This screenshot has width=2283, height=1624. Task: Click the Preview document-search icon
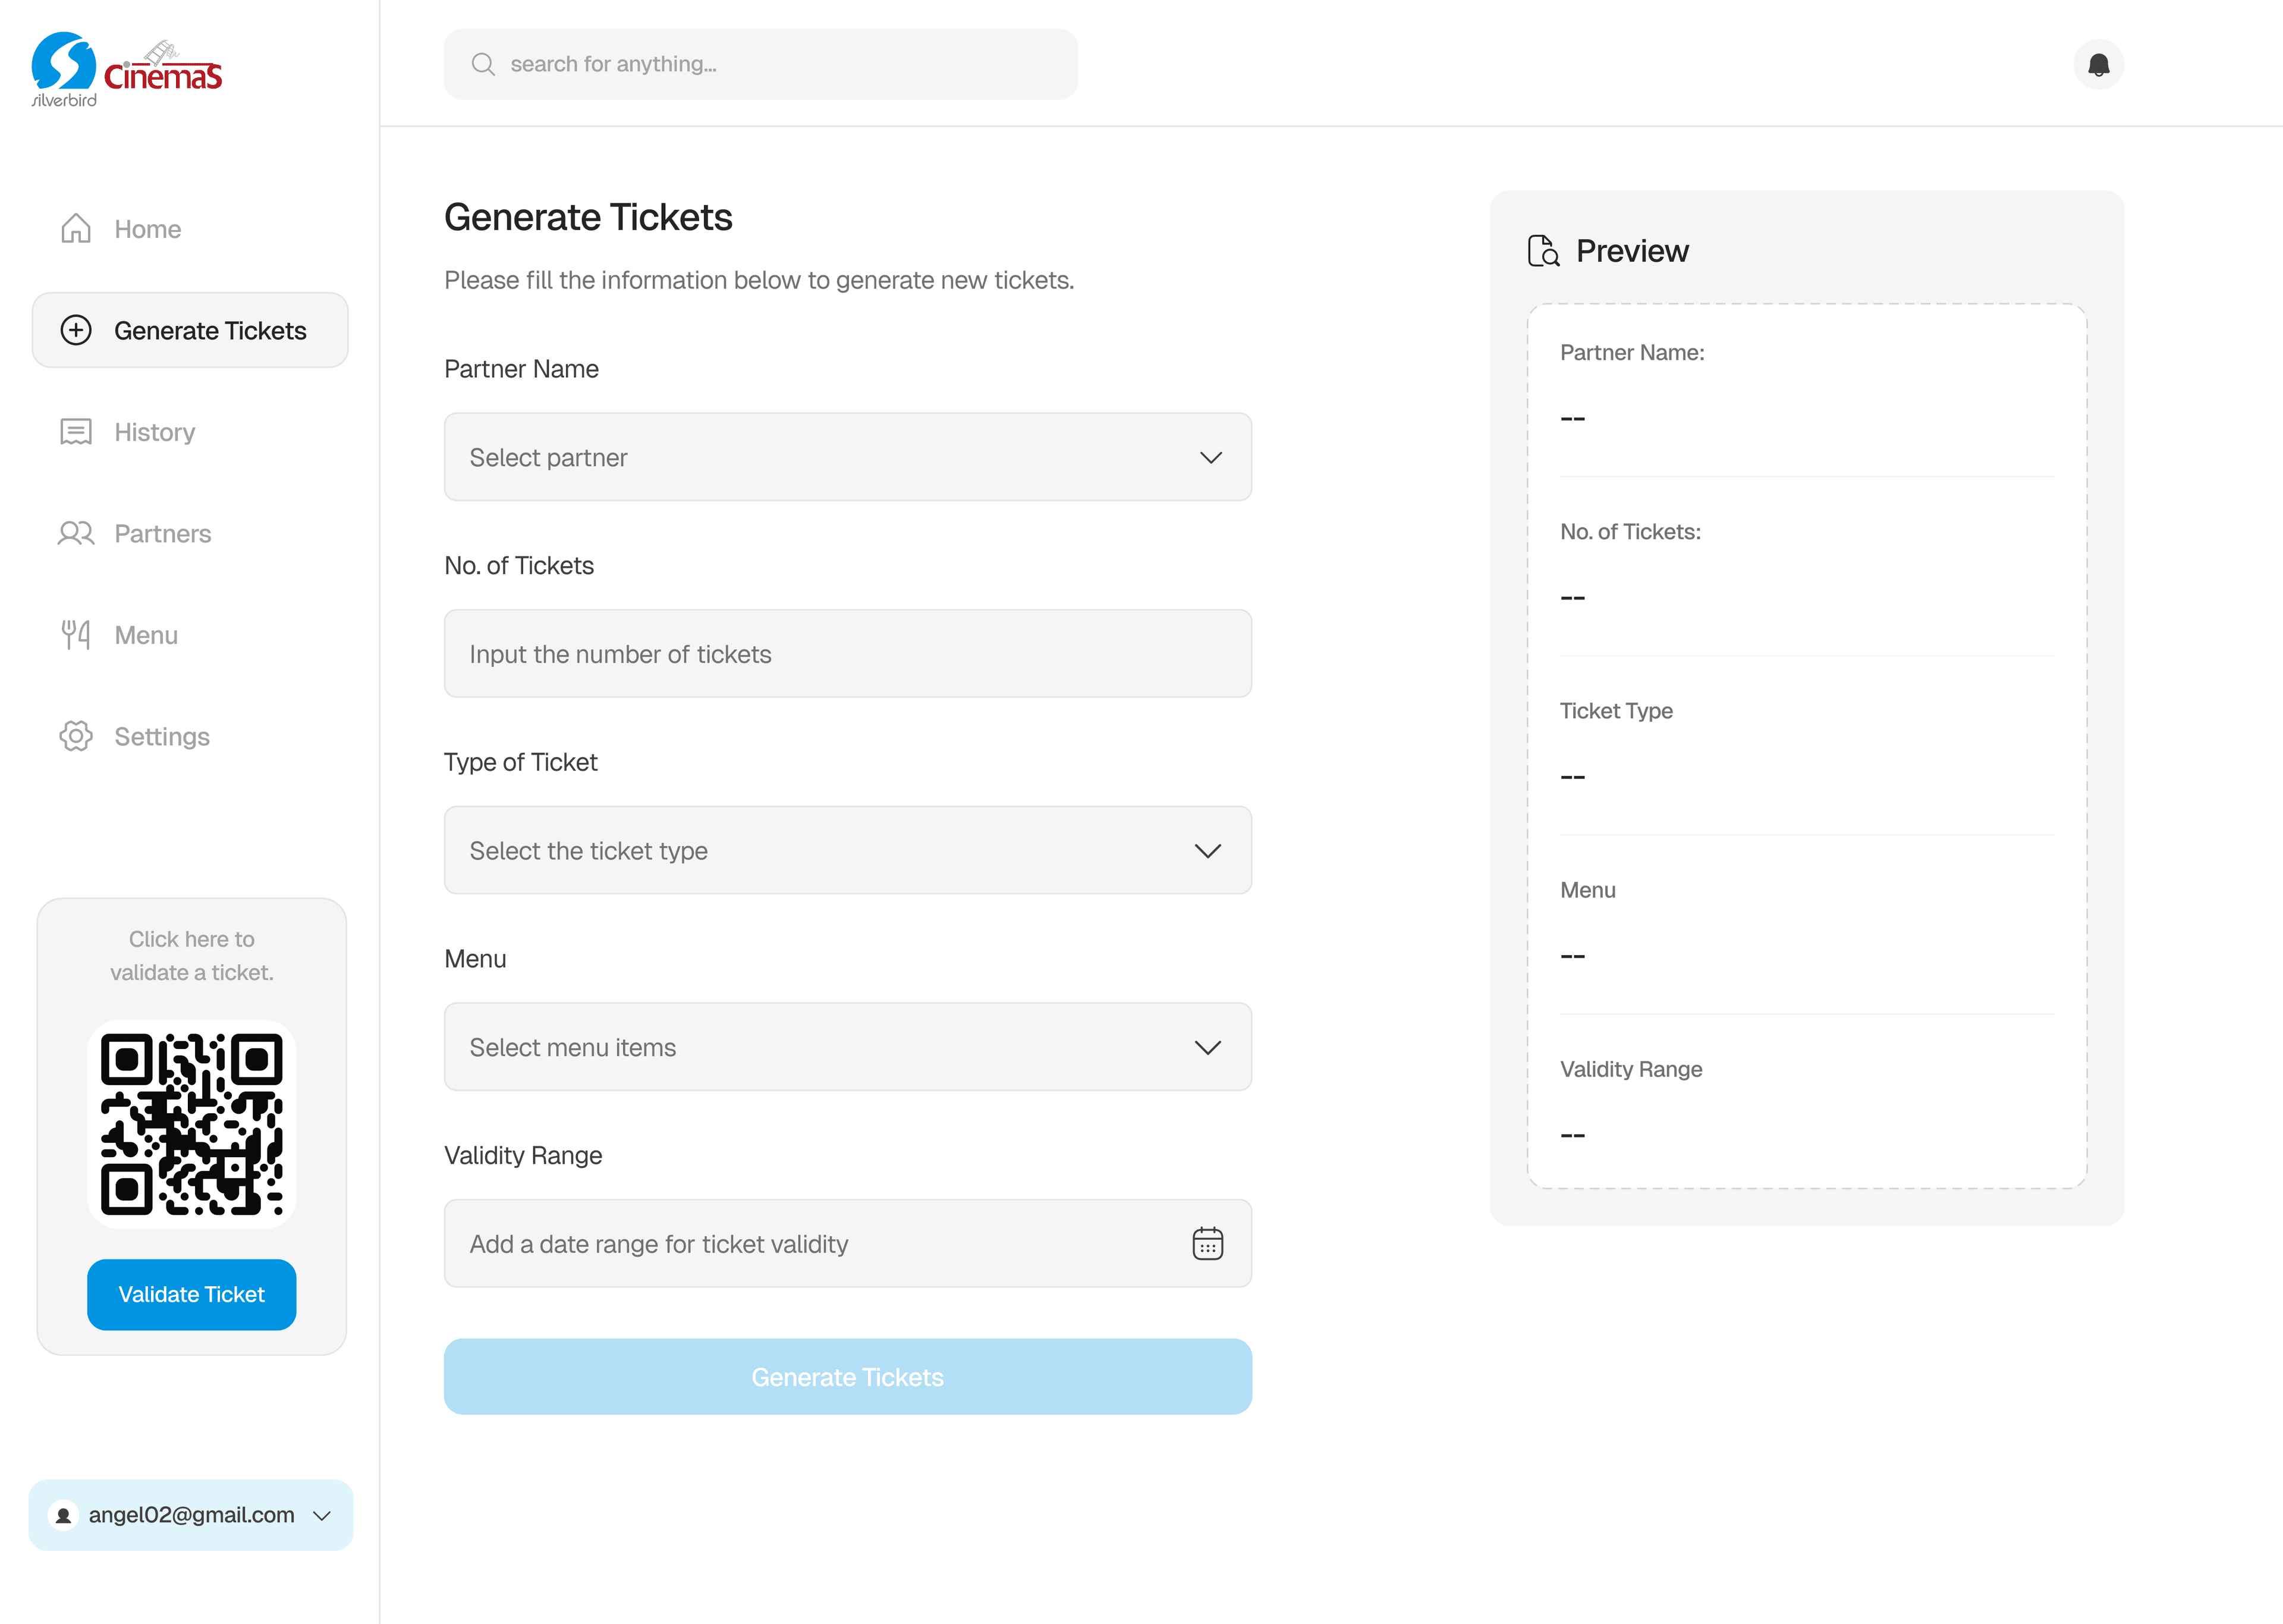(1543, 251)
